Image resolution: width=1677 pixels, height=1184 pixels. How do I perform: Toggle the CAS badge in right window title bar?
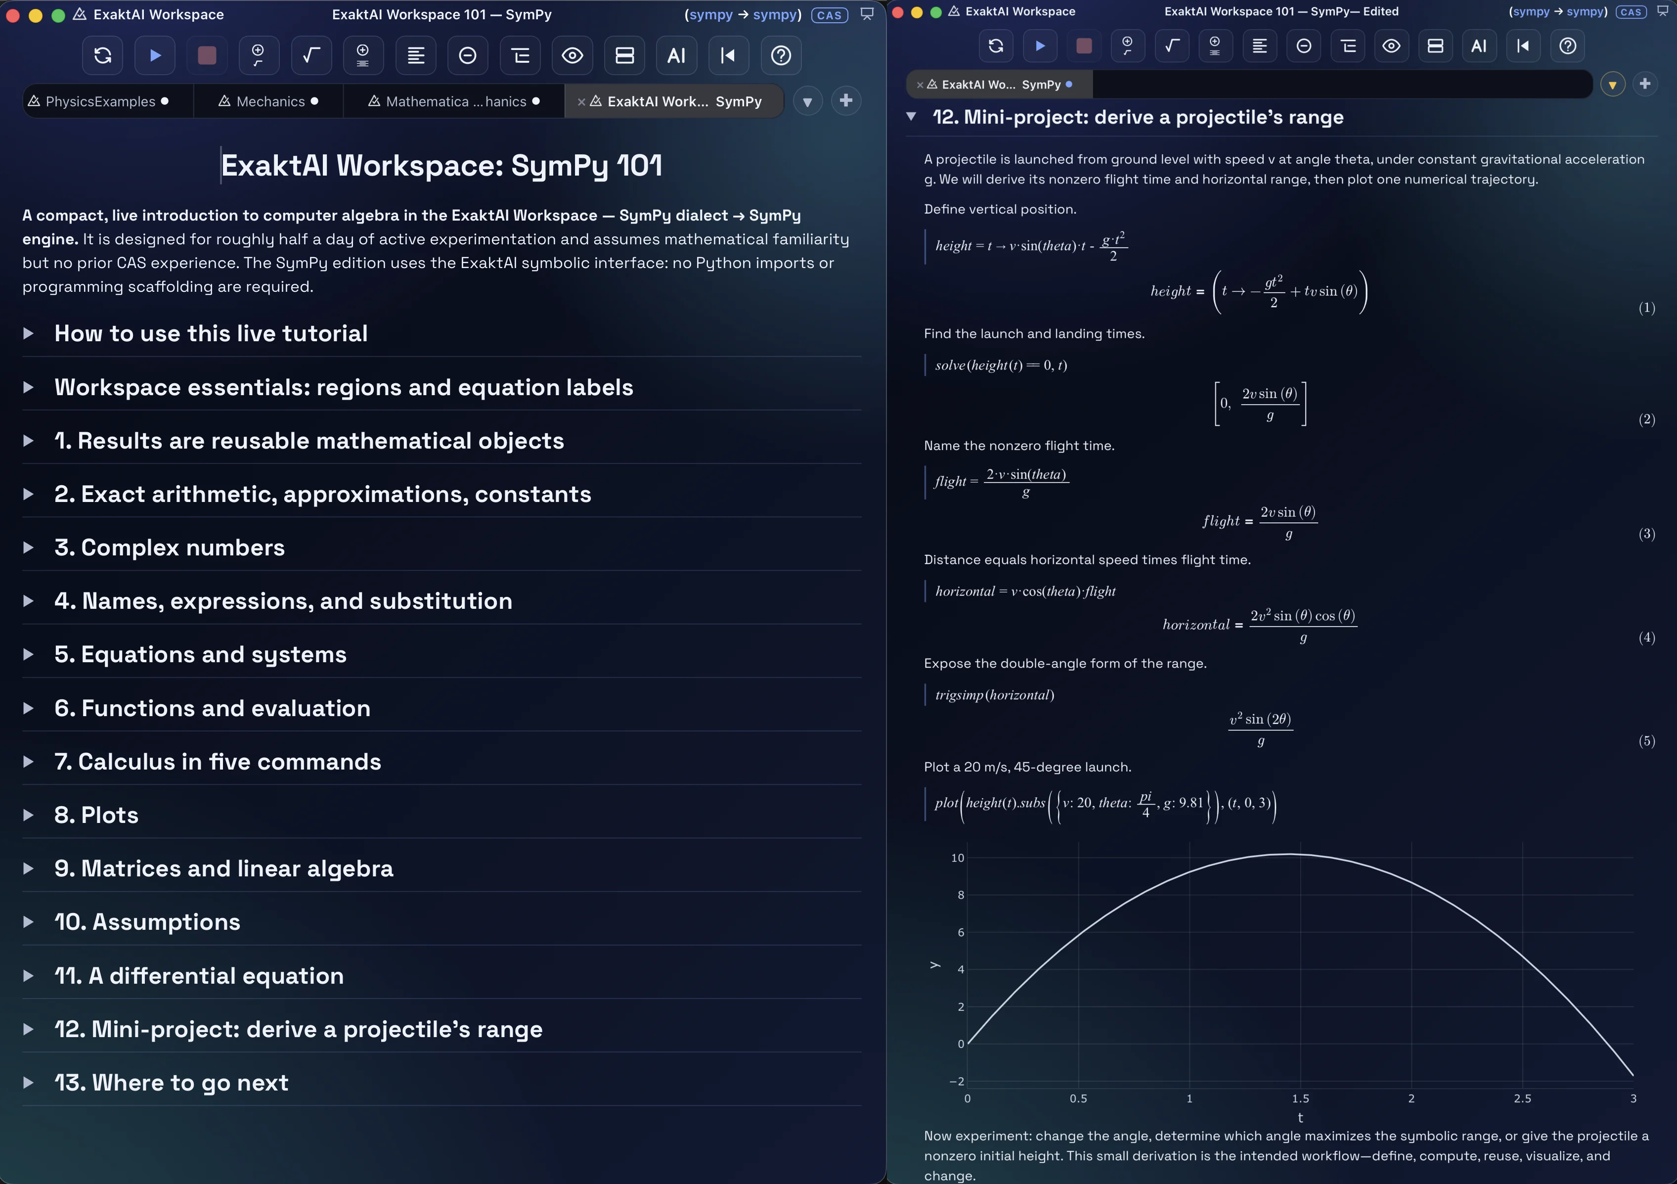click(x=1631, y=12)
